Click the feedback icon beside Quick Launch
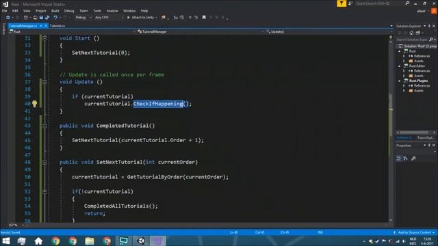 pyautogui.click(x=350, y=3)
